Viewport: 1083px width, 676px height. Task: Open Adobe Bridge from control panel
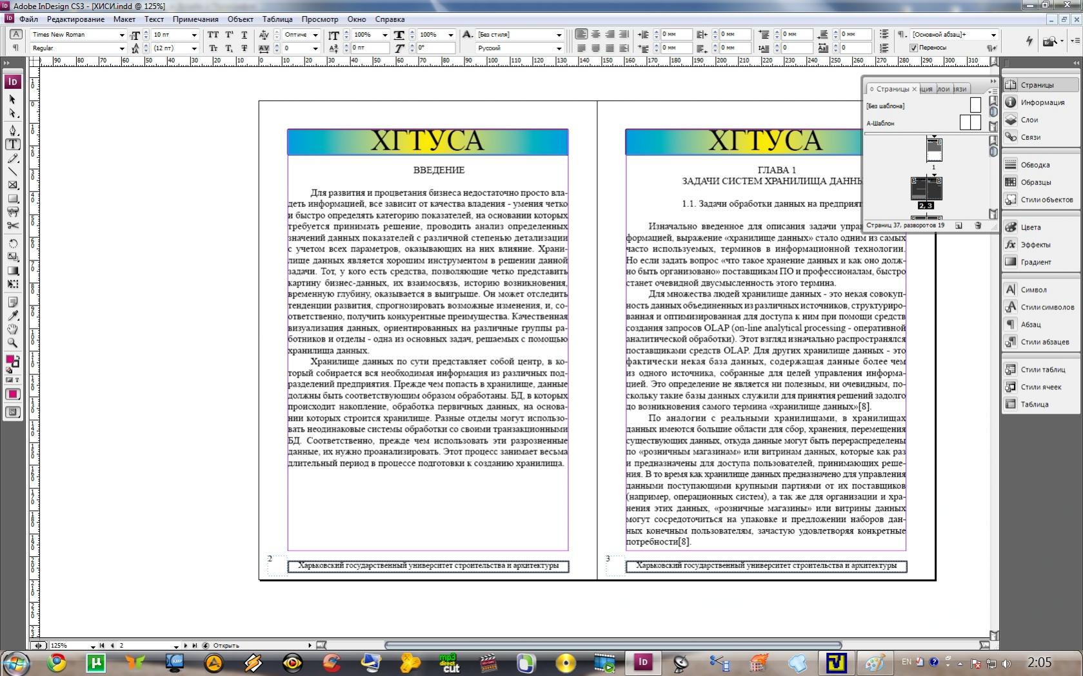click(x=1051, y=41)
